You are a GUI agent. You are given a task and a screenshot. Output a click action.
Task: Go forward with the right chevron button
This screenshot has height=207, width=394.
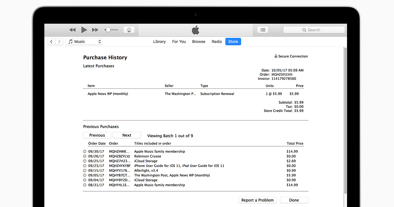(x=59, y=42)
